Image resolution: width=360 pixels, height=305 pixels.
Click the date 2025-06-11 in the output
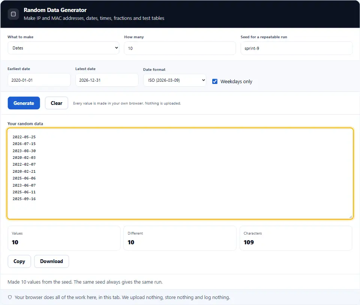tap(24, 192)
